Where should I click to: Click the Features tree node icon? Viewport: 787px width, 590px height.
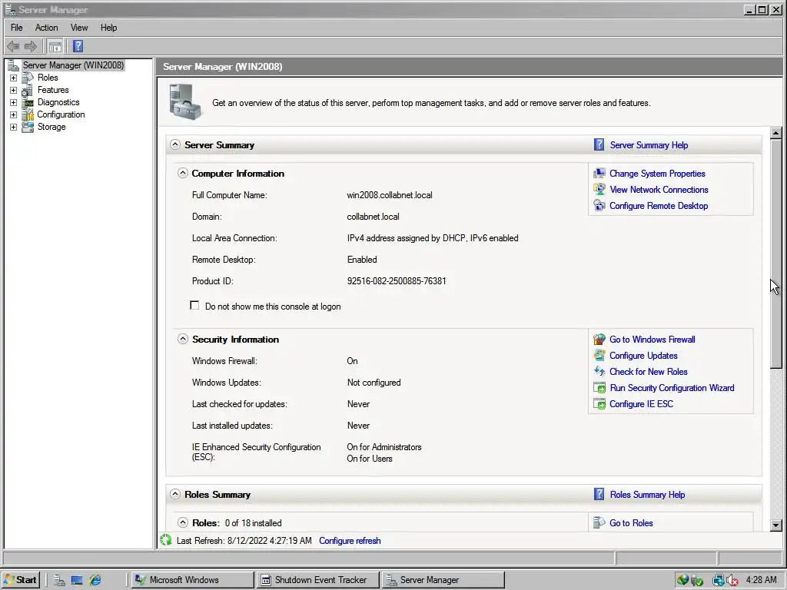[28, 91]
